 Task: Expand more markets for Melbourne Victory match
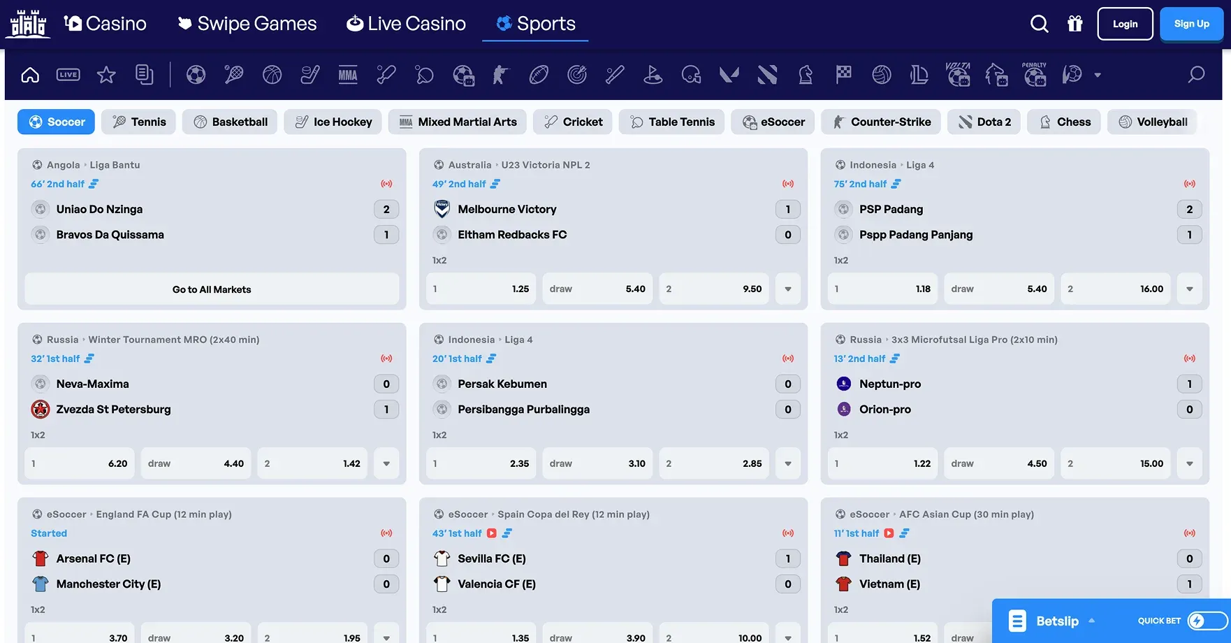[x=787, y=289]
